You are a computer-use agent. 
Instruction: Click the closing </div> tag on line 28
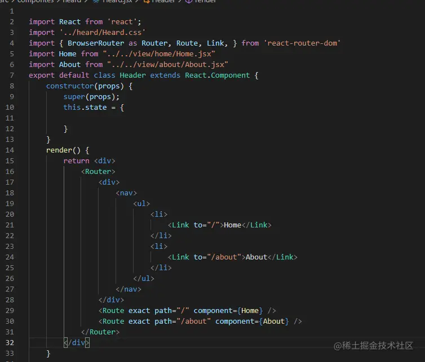(x=111, y=300)
